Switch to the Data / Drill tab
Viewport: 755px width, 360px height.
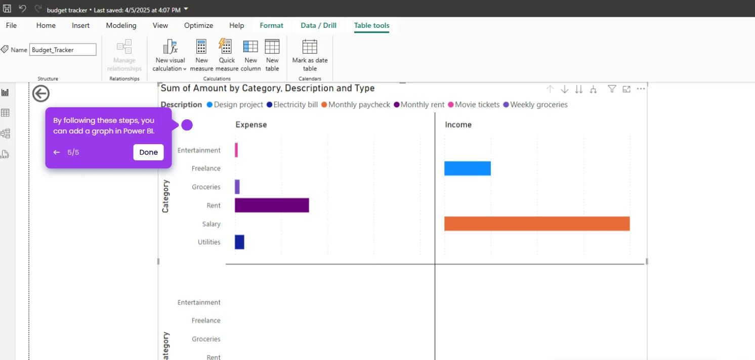pyautogui.click(x=319, y=25)
